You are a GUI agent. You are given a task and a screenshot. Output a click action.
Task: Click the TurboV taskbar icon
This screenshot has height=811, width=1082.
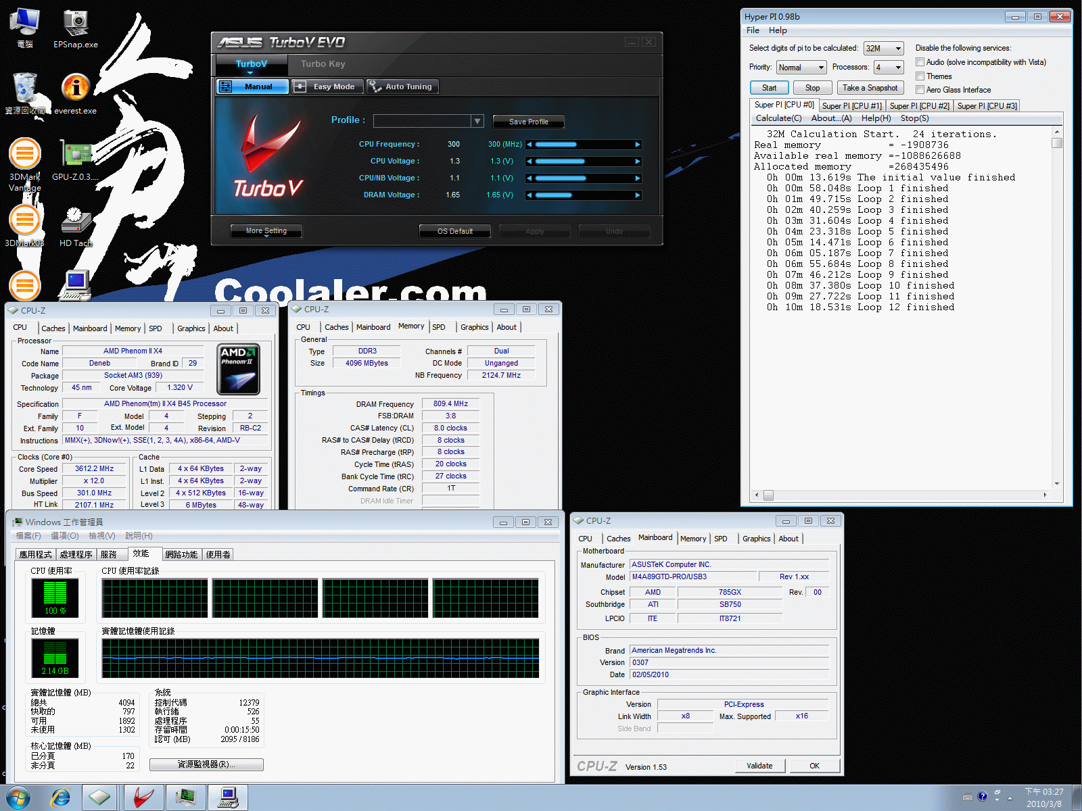tap(143, 798)
